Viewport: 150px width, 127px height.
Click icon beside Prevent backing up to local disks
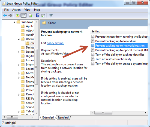(x=93, y=41)
